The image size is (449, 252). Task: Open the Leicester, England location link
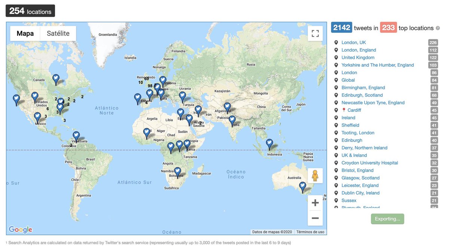(360, 185)
